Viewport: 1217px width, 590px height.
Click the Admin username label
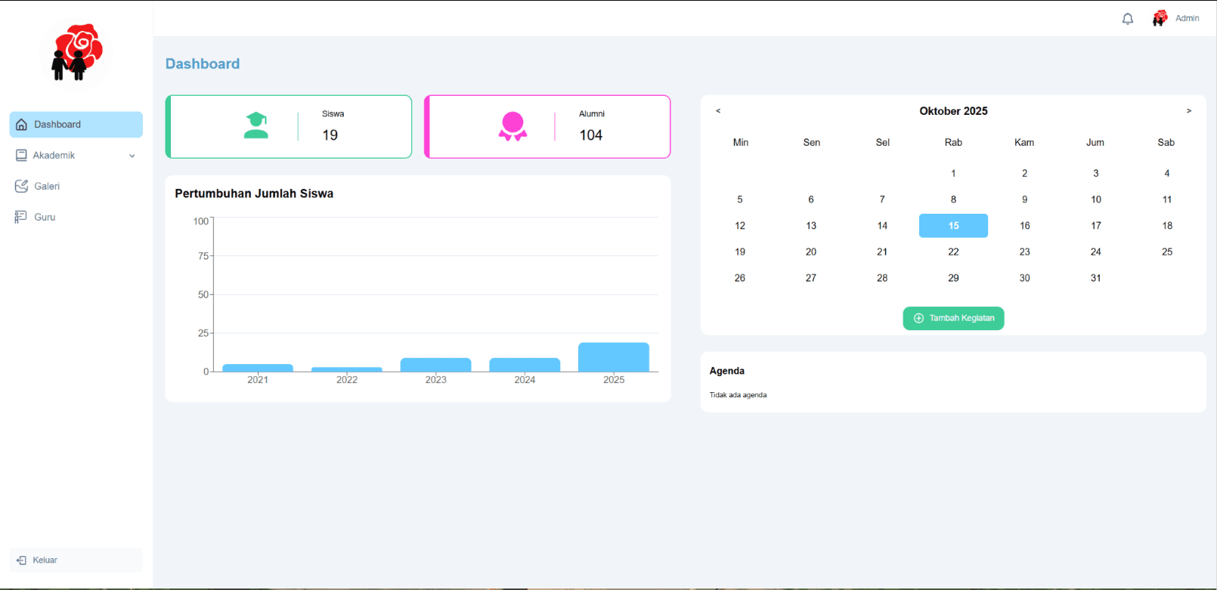(1187, 18)
